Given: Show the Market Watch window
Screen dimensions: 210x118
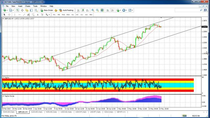Looking at the screenshot, I should [x=17, y=10].
